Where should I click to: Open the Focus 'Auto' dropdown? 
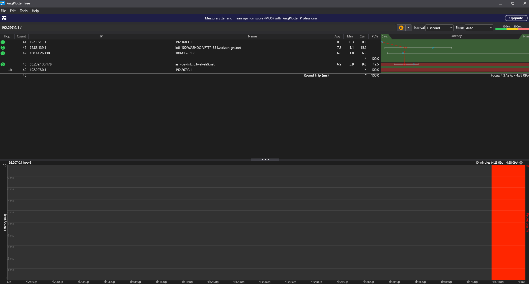tap(479, 28)
